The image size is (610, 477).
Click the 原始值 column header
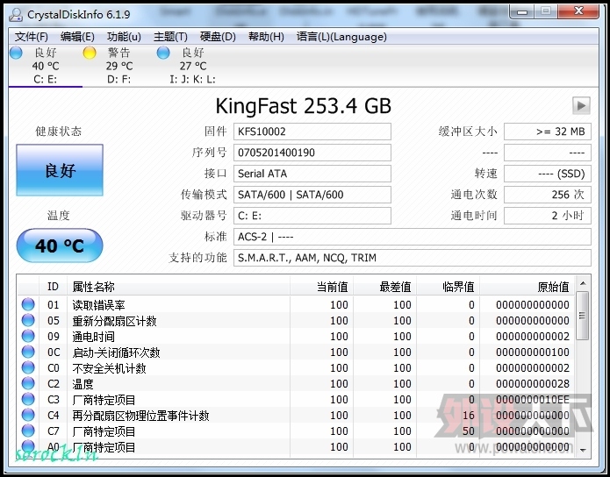coord(527,287)
